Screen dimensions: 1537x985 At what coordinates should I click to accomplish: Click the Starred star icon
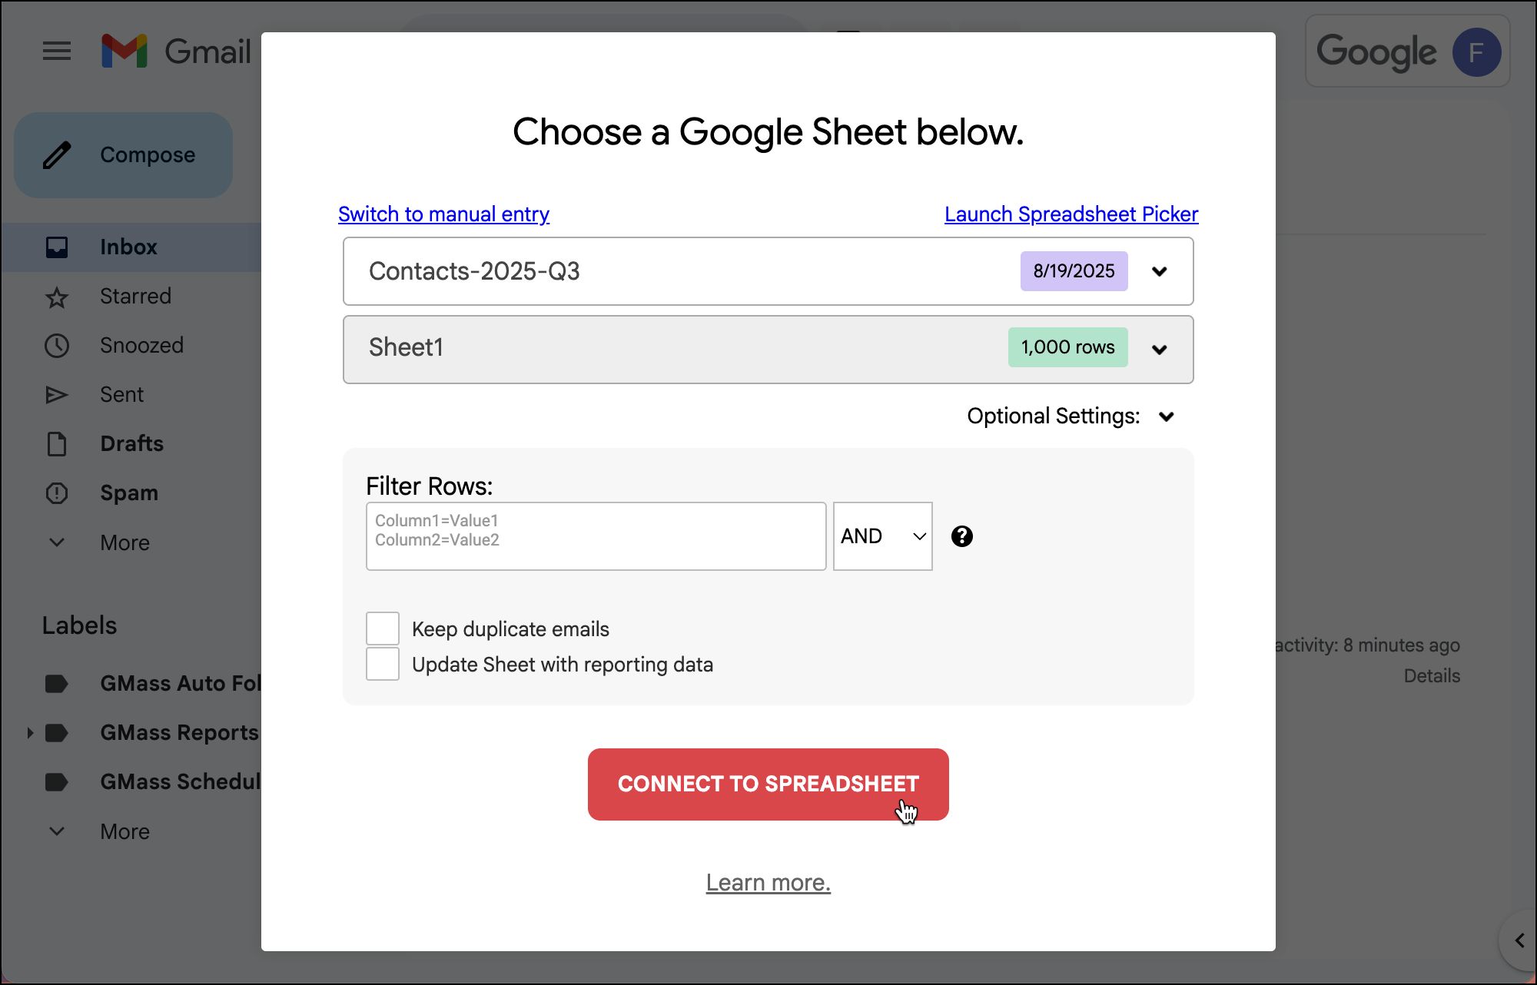(57, 297)
